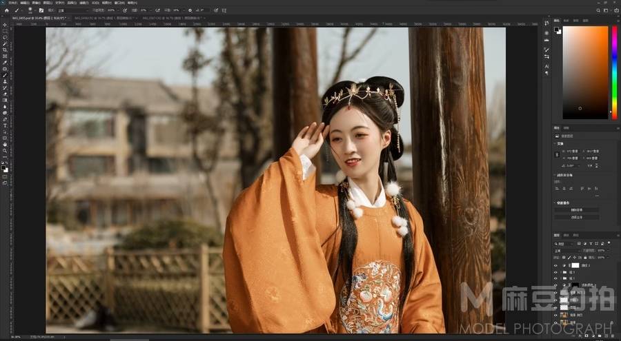Select the Brush tool in left toolbar
Screen dimensions: 621x341
click(5, 75)
